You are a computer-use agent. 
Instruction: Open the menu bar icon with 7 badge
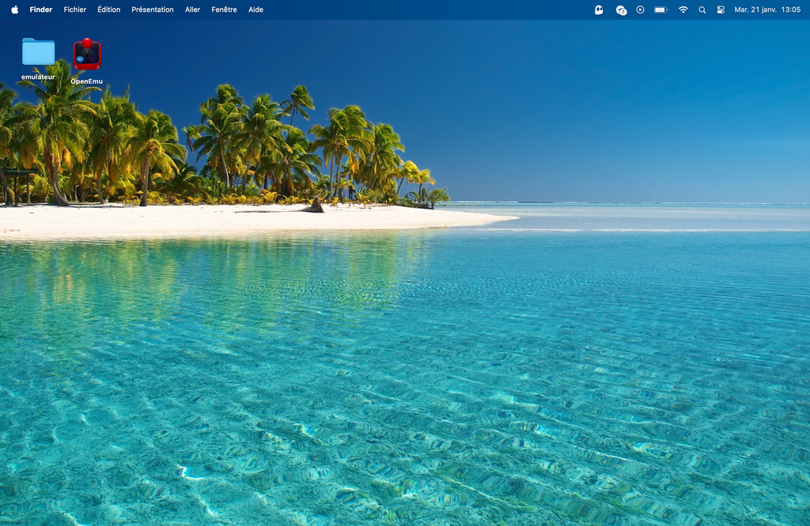[x=621, y=9]
